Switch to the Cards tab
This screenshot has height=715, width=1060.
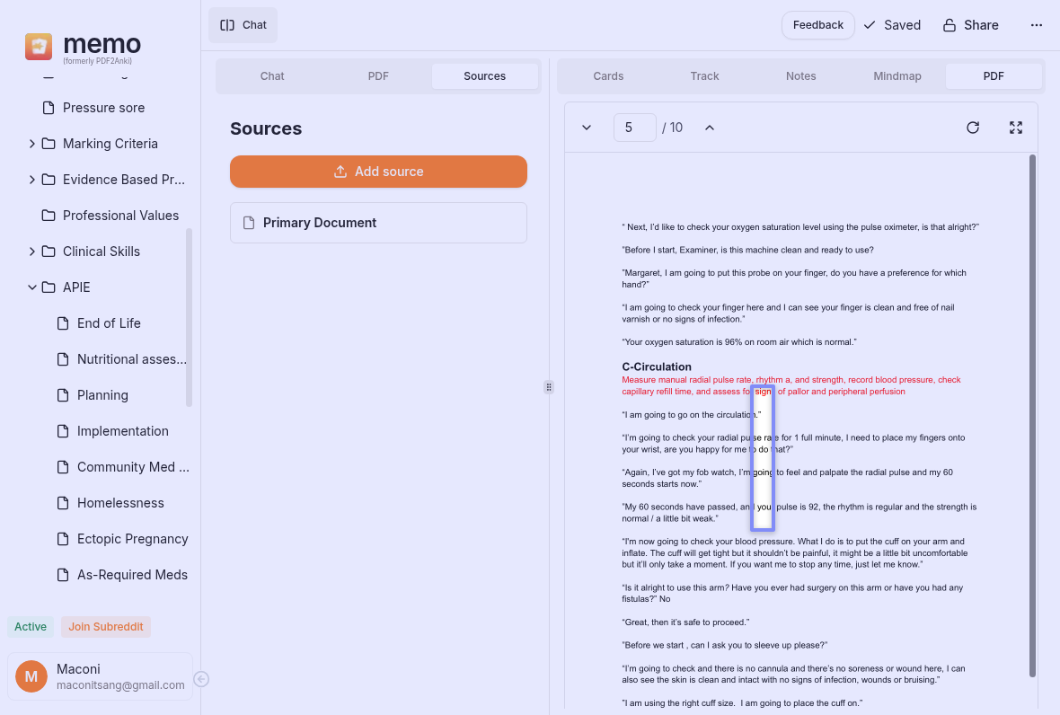pos(608,76)
